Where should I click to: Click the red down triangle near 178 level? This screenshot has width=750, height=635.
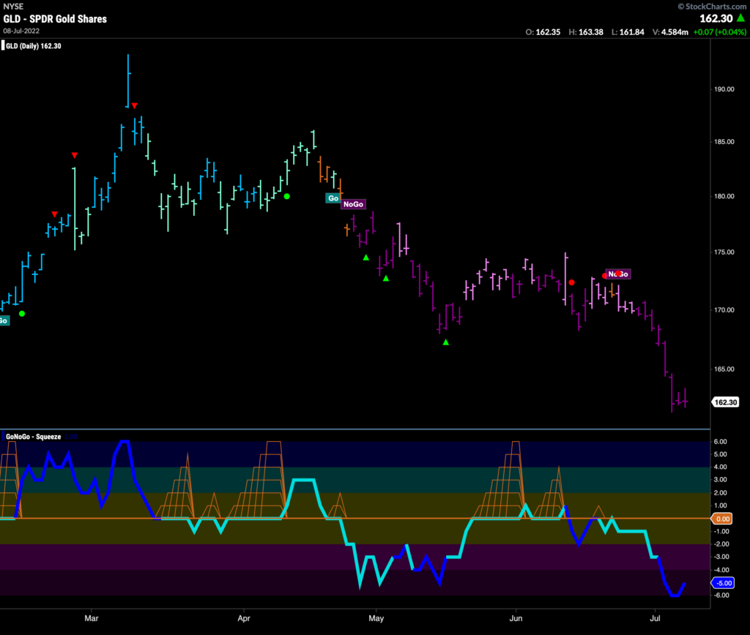tap(54, 214)
